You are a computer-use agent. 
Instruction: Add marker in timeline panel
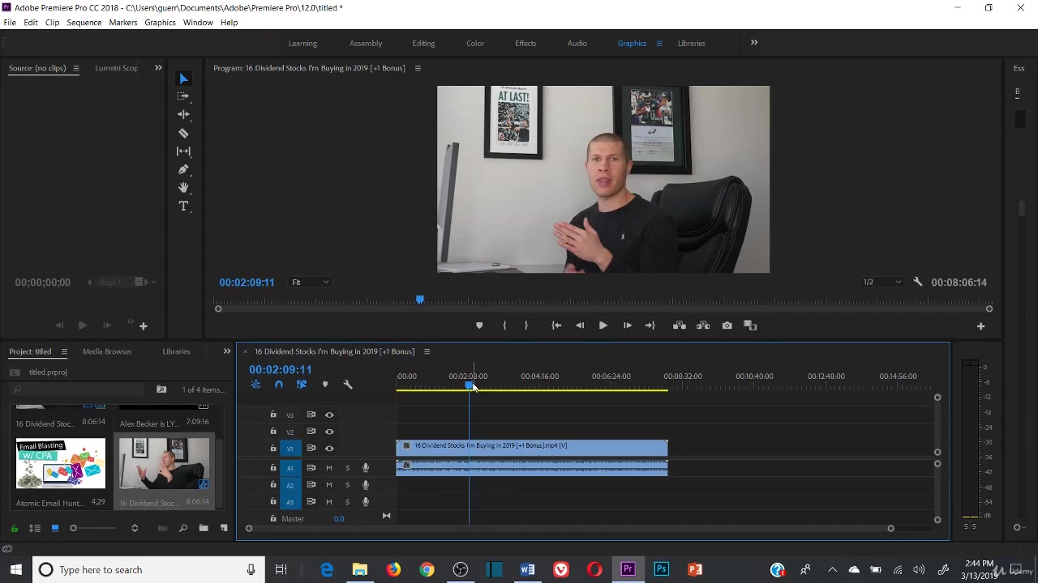tap(325, 385)
